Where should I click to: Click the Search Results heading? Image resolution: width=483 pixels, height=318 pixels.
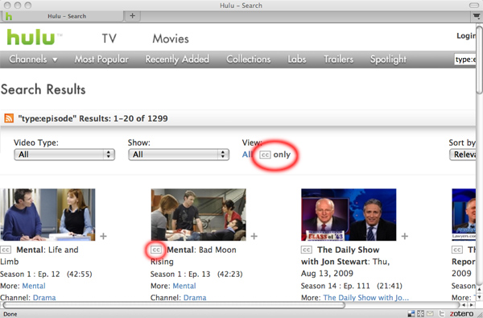(x=43, y=89)
